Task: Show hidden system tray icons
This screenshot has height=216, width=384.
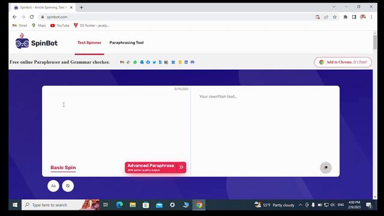Action: [300, 205]
